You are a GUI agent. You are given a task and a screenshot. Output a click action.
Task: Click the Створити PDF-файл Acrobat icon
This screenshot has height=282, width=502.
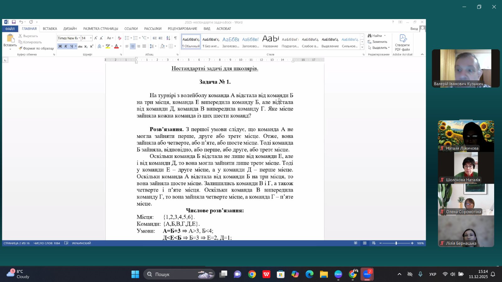pyautogui.click(x=403, y=43)
